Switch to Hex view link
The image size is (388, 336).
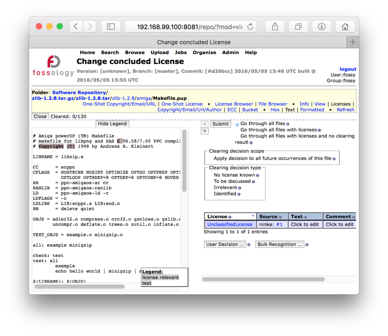point(275,110)
